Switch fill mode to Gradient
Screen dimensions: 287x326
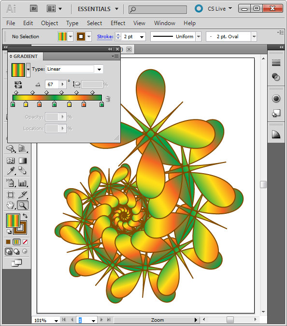[x=16, y=242]
